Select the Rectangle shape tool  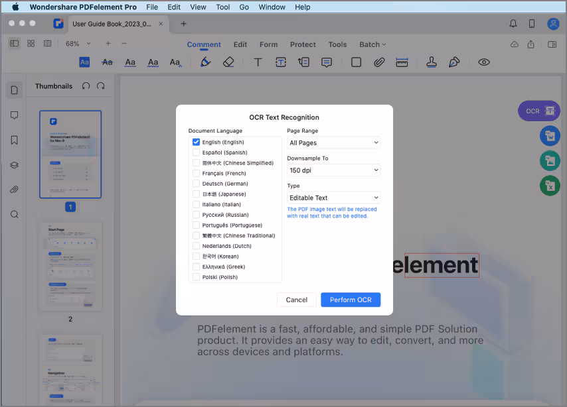[x=356, y=62]
